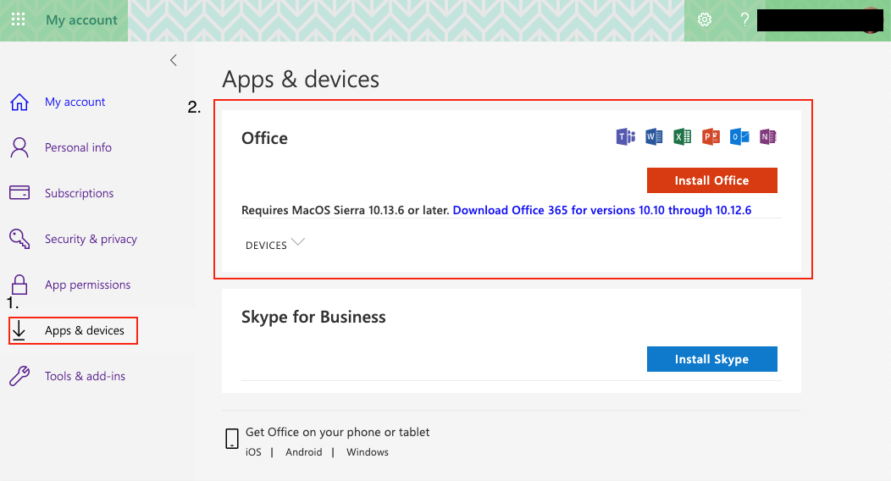Open the iOS link
Screen dimensions: 891x481
(x=253, y=452)
